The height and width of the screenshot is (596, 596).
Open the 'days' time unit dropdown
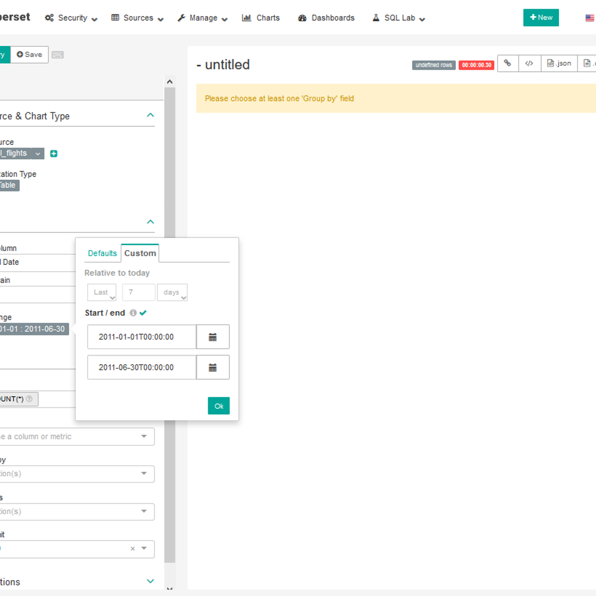[x=172, y=292]
